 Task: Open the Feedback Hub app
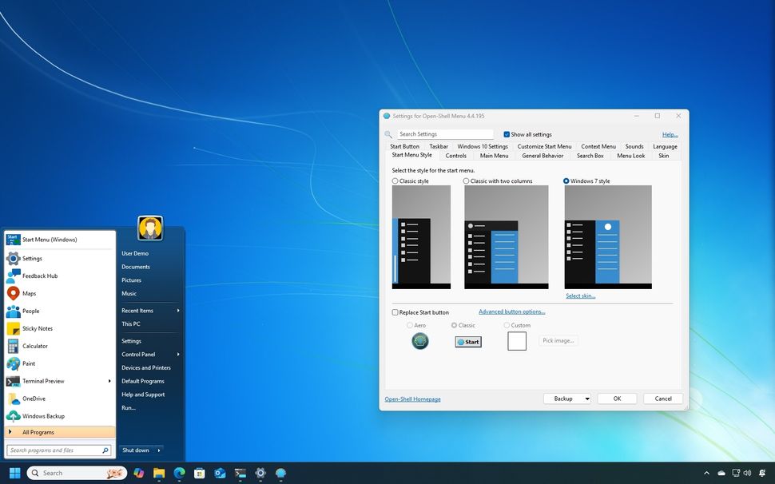(x=38, y=276)
